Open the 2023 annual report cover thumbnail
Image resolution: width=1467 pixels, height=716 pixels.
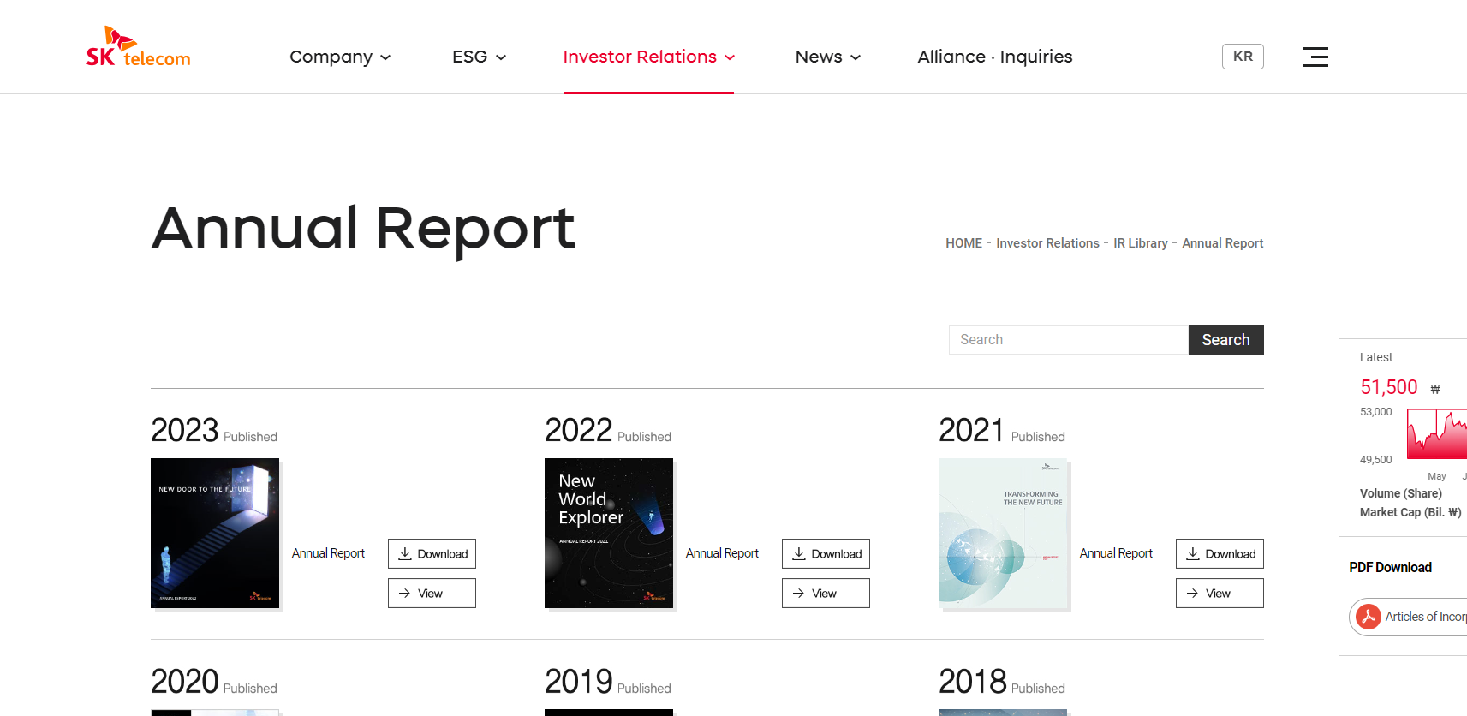(215, 533)
